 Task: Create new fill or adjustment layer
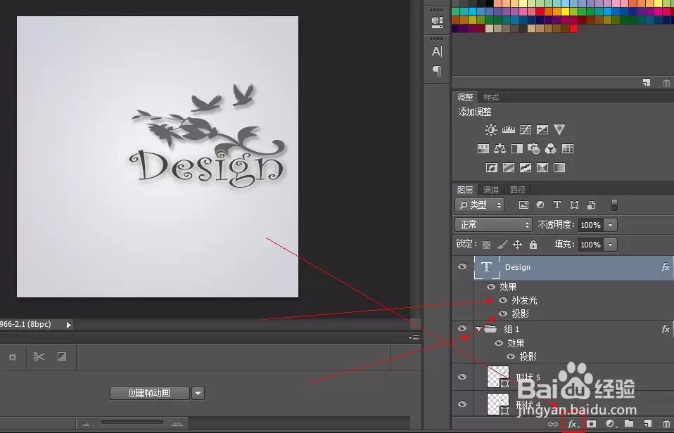pyautogui.click(x=610, y=424)
